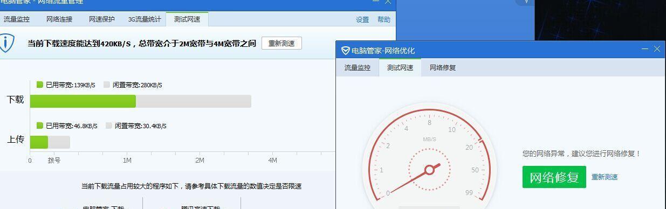Click the green 网络修复 button
The width and height of the screenshot is (666, 209).
(x=554, y=177)
